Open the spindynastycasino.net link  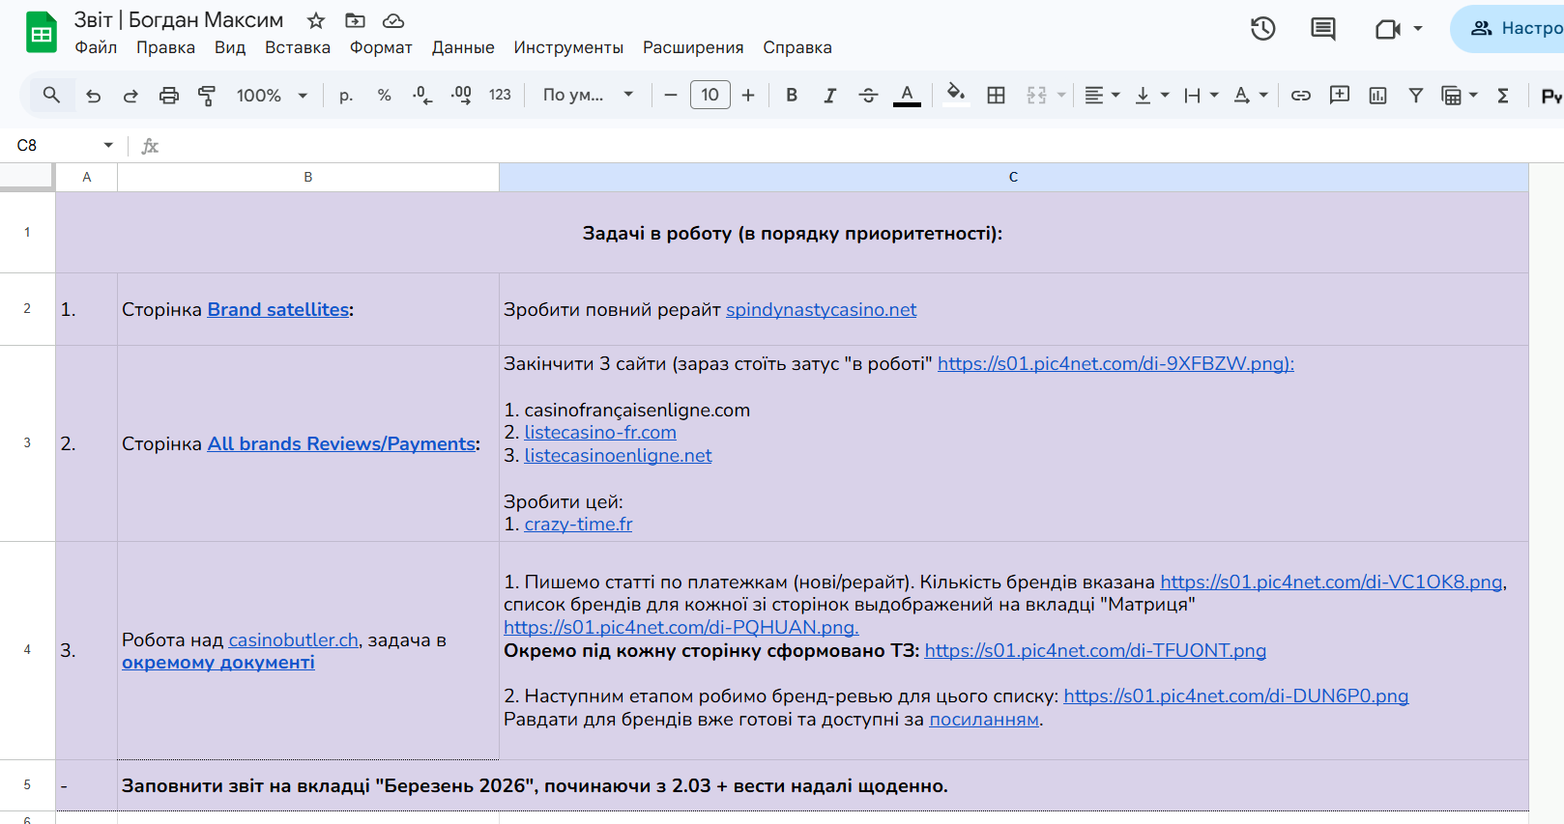tap(821, 310)
